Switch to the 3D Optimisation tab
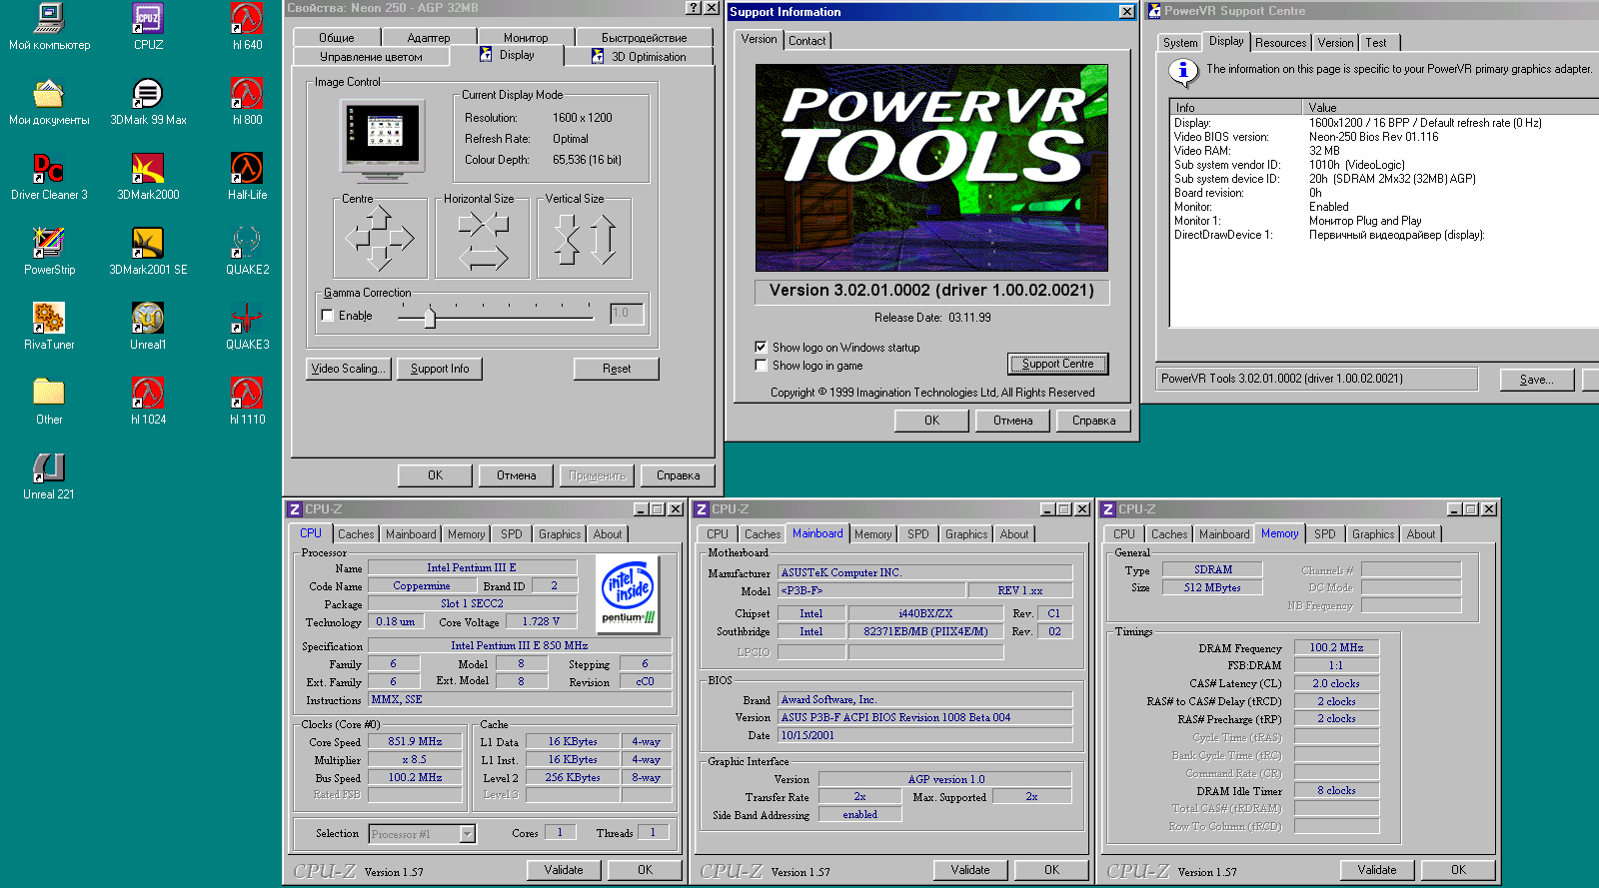 coord(639,57)
